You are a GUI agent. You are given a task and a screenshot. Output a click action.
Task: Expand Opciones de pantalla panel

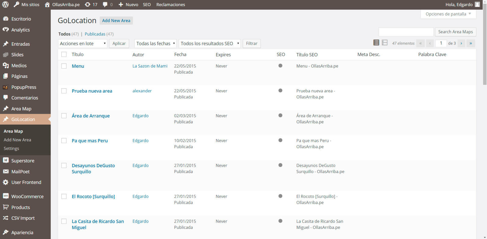[448, 14]
